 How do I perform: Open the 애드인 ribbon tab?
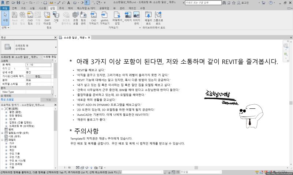(x=132, y=8)
